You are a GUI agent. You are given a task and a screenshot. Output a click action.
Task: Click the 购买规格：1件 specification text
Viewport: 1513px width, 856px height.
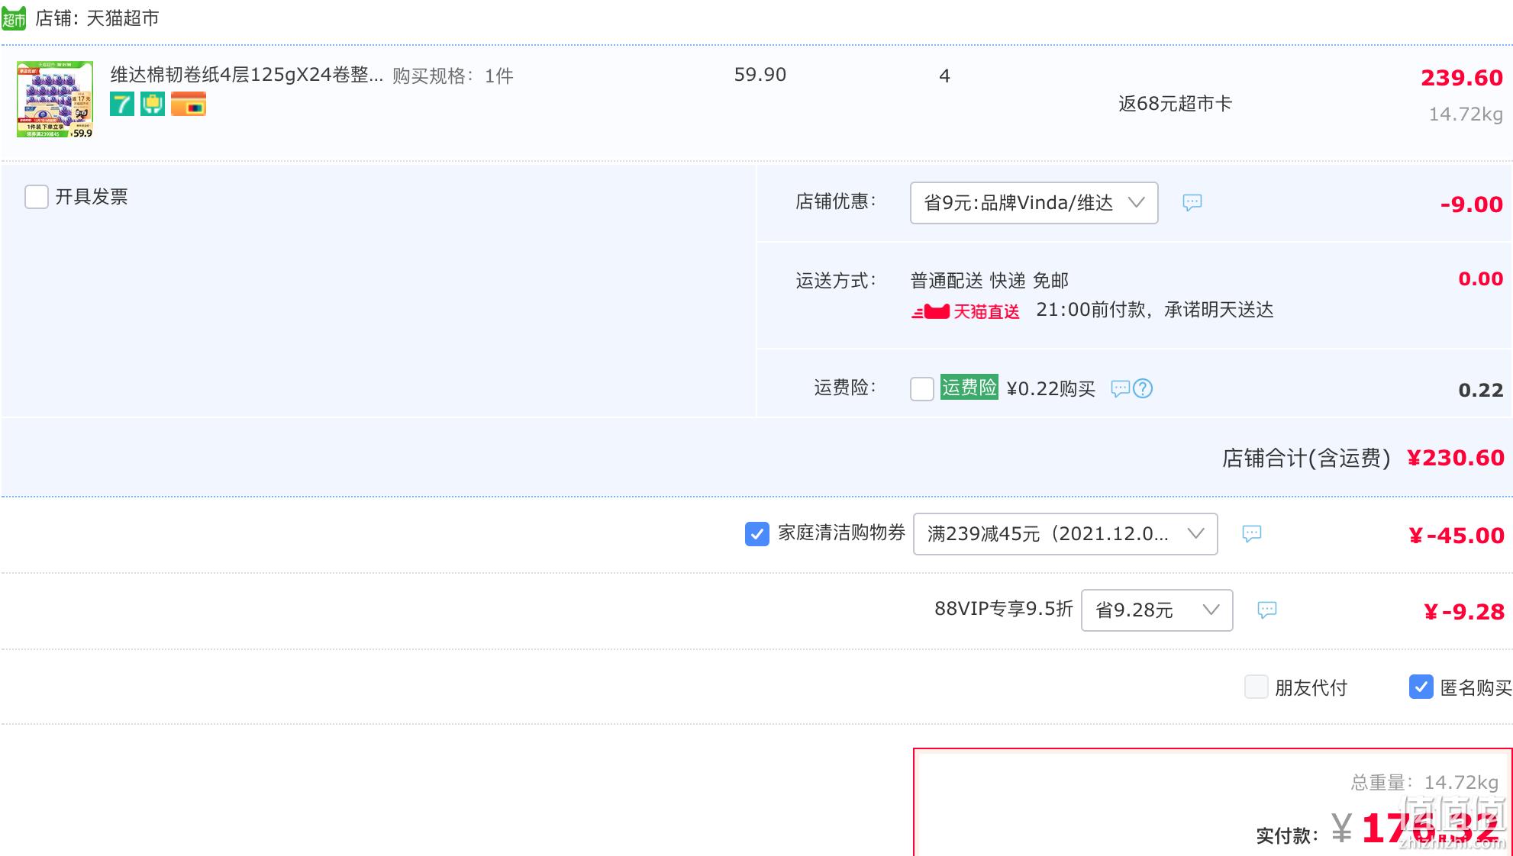click(453, 76)
